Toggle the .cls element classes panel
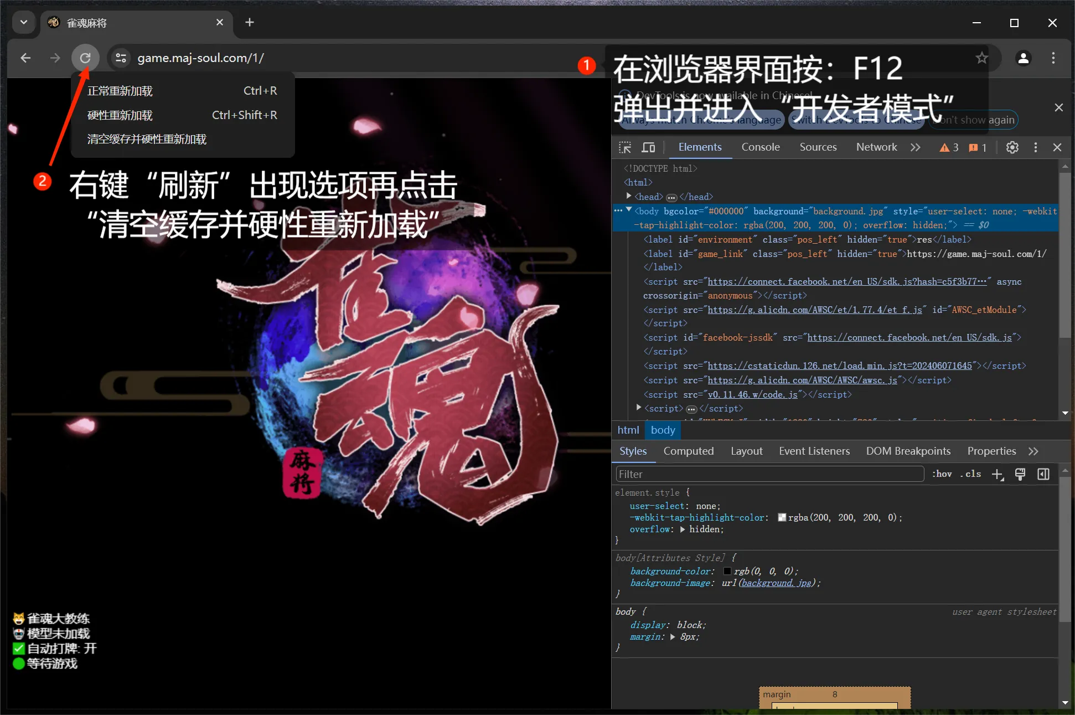The width and height of the screenshot is (1075, 715). 970,474
